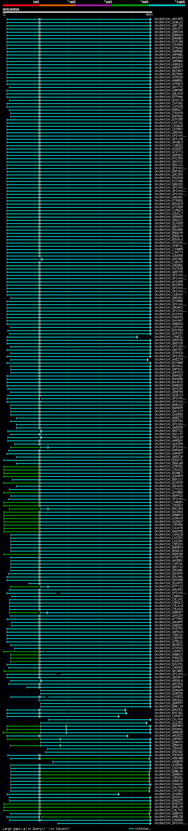Click hit label UniRef100_Q8L804
This screenshot has height=831, width=188.
pos(169,93)
